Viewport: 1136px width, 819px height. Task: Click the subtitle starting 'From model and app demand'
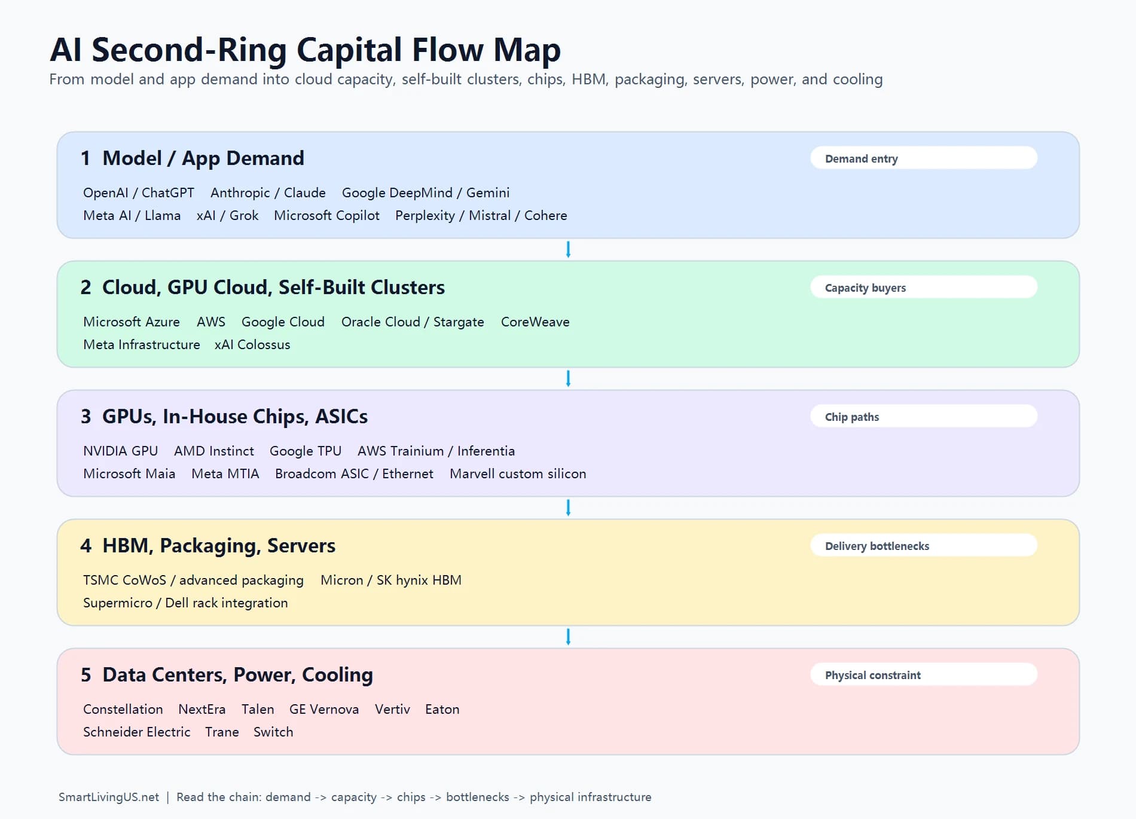tap(466, 80)
